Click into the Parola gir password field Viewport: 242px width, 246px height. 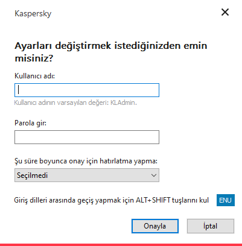87,137
